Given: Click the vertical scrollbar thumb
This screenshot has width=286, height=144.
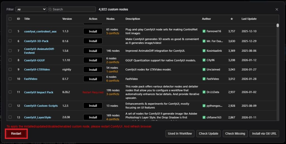Looking at the screenshot, I should point(278,25).
